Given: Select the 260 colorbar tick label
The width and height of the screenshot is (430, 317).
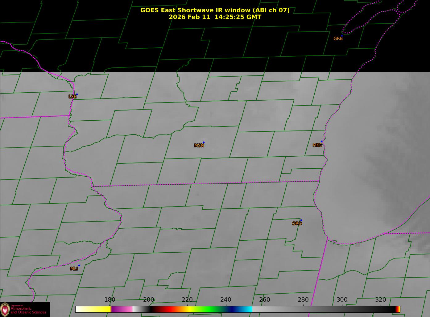Looking at the screenshot, I should (x=264, y=300).
